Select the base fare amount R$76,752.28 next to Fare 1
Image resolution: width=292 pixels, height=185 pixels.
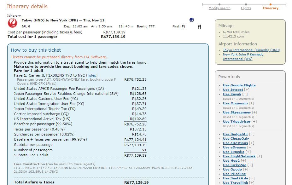click(x=135, y=79)
